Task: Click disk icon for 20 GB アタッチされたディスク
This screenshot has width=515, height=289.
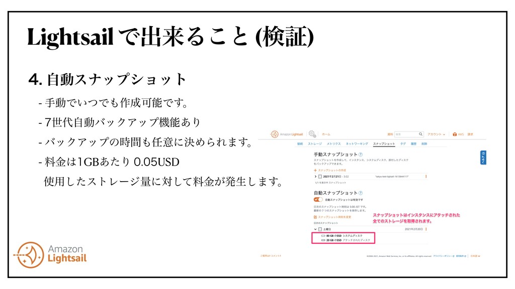Action: point(323,240)
